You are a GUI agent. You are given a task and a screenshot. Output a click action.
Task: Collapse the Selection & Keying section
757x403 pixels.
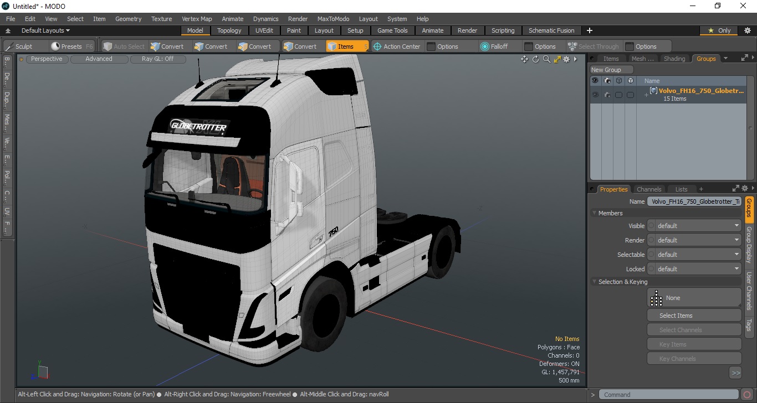[x=595, y=282]
